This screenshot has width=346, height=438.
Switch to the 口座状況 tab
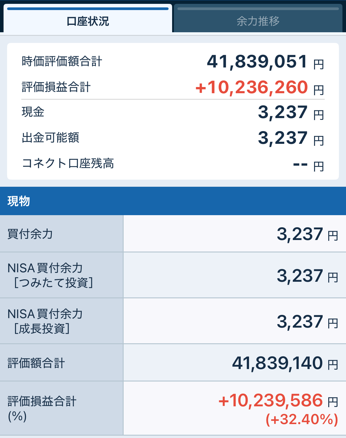click(x=88, y=21)
